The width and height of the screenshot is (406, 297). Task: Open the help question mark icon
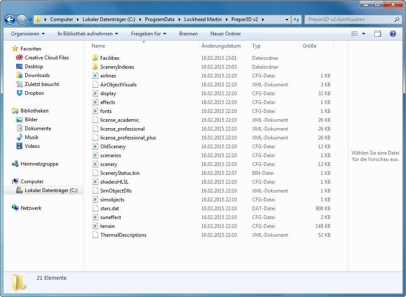393,34
